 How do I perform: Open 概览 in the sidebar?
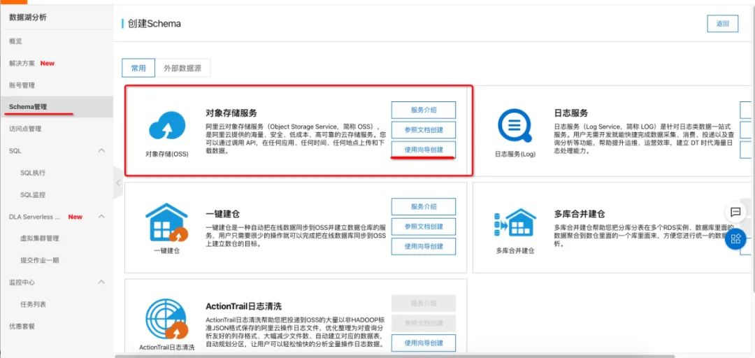point(15,41)
